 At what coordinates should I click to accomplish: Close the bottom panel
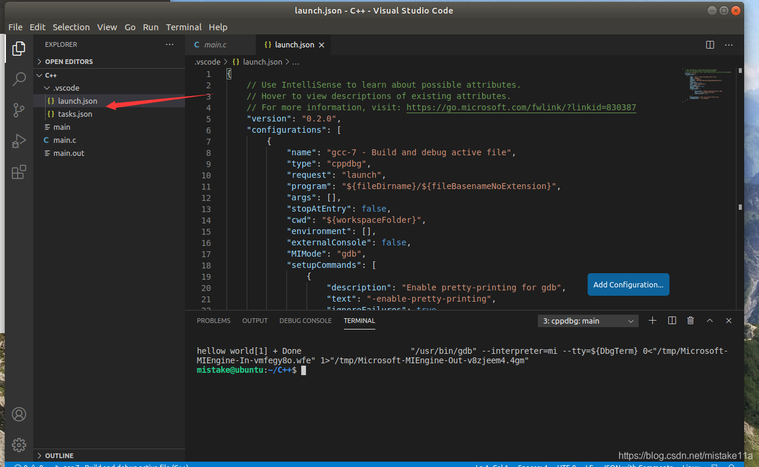click(729, 321)
